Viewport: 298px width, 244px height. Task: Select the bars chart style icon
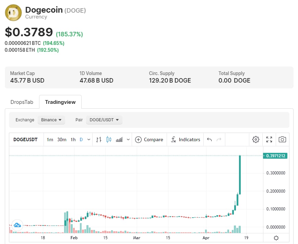pos(99,139)
